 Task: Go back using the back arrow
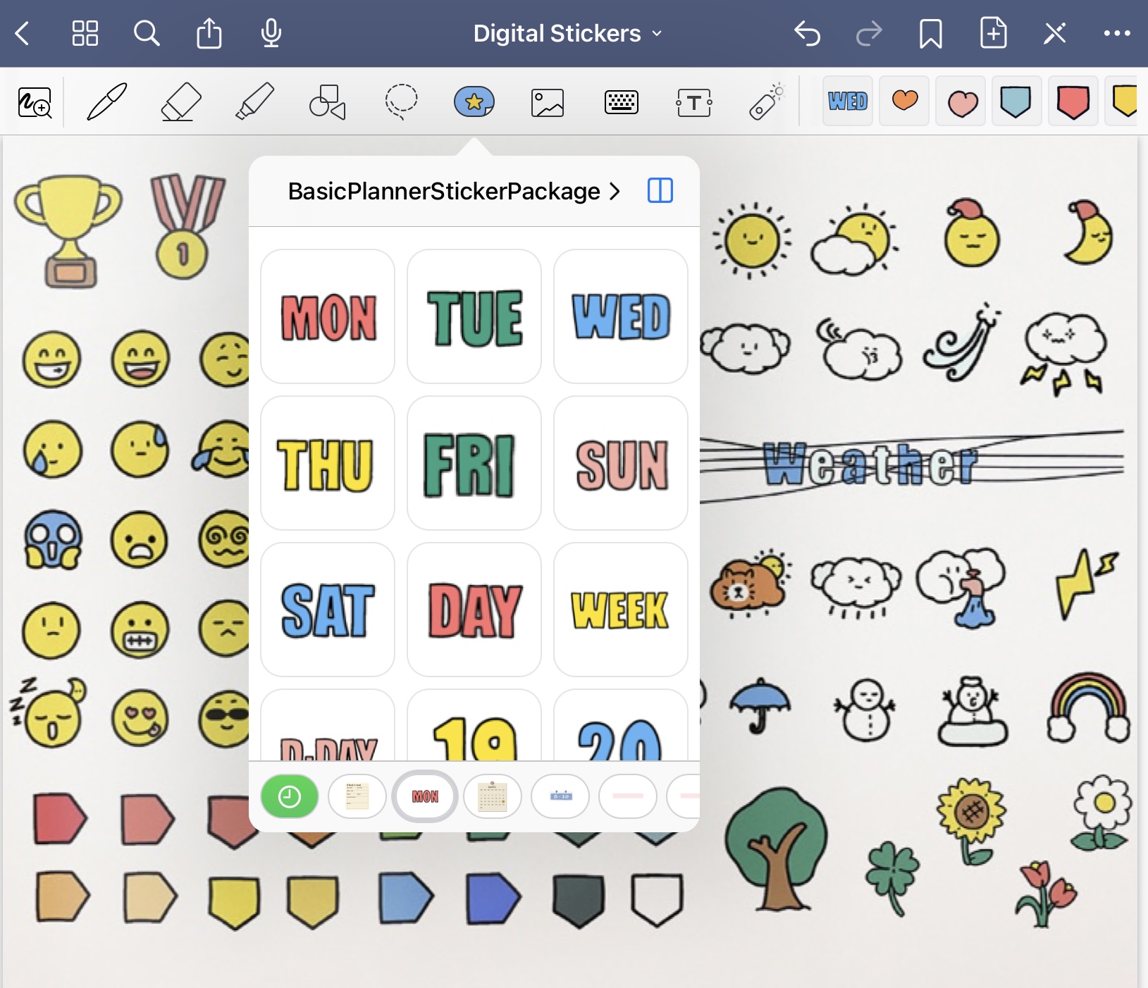click(23, 33)
